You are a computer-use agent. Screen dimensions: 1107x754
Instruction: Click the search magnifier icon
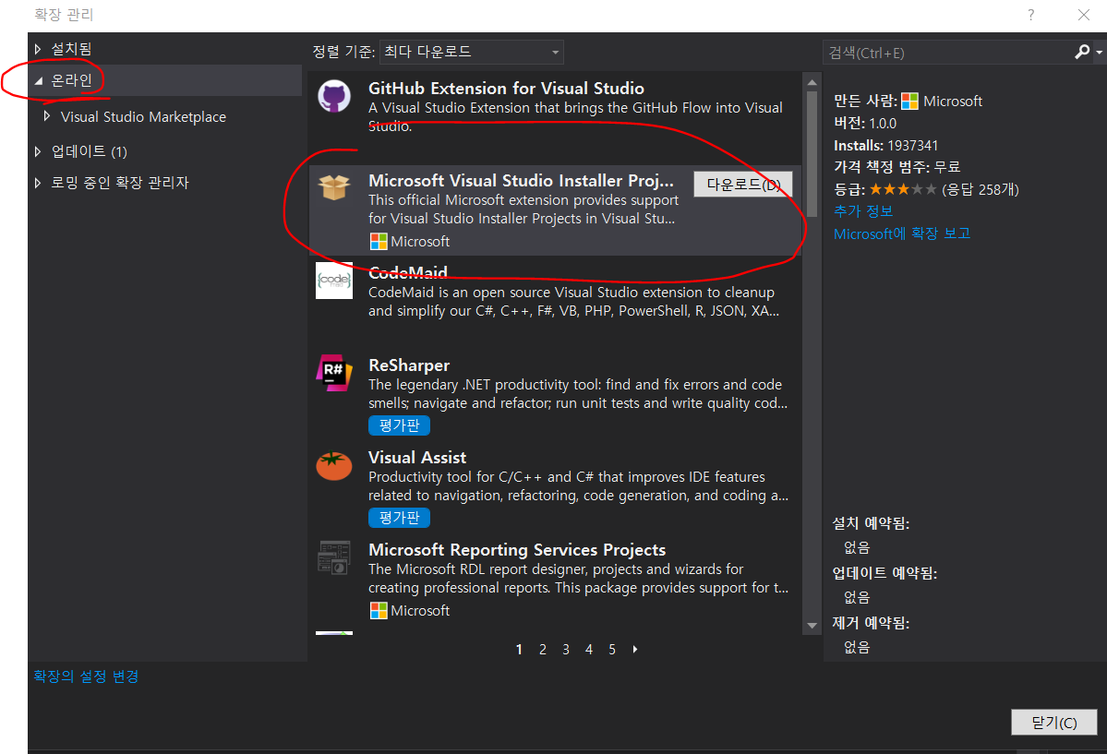[x=1081, y=53]
